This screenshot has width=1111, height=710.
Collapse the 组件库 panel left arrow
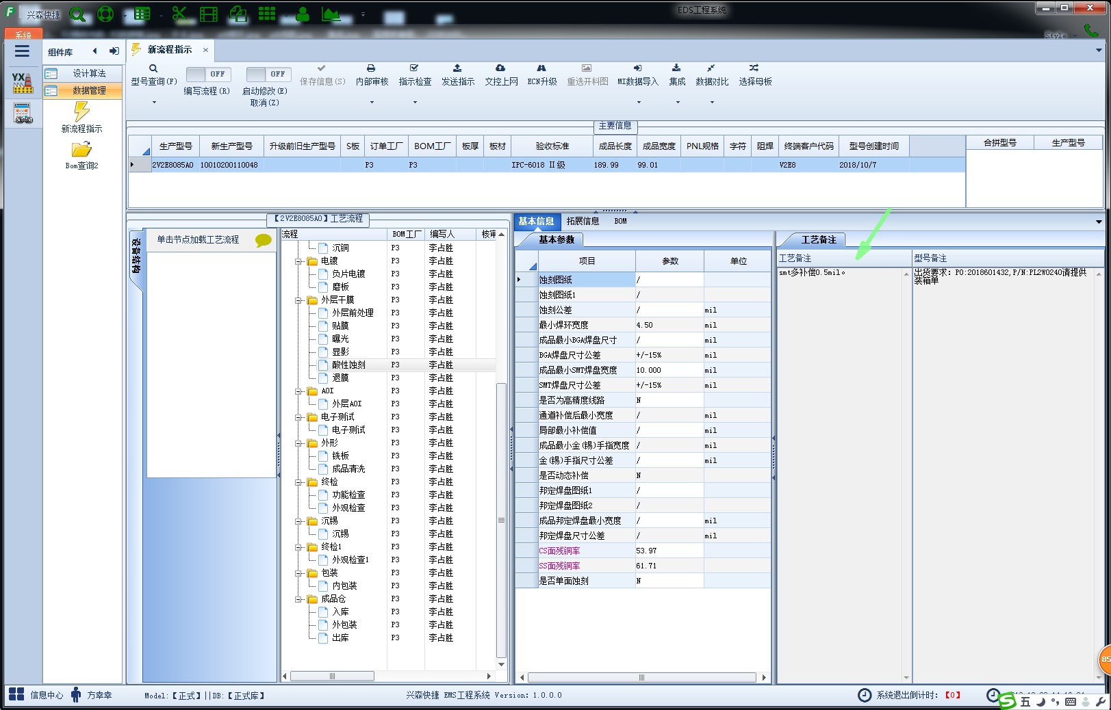(x=94, y=51)
